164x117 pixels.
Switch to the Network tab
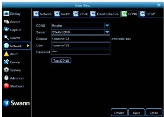[42, 14]
